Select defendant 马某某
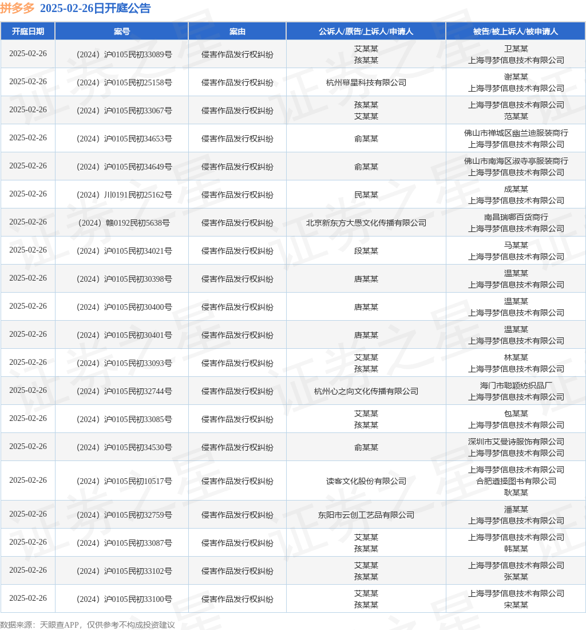The image size is (586, 630). pyautogui.click(x=516, y=246)
